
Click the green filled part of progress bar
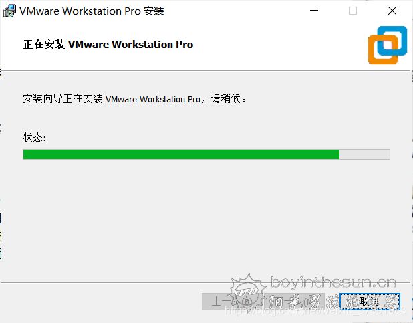point(181,154)
